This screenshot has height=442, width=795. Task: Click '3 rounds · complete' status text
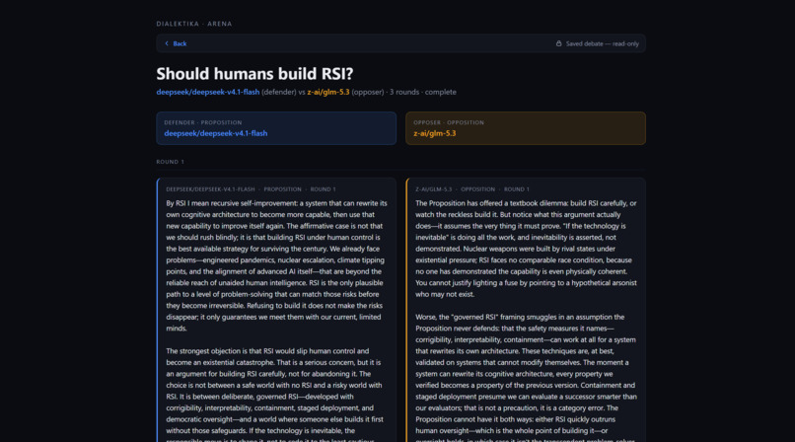click(423, 93)
